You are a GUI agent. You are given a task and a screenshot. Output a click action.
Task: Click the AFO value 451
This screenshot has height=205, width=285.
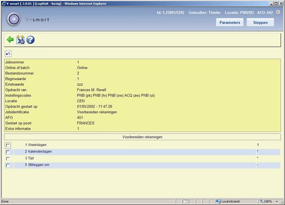[80, 118]
